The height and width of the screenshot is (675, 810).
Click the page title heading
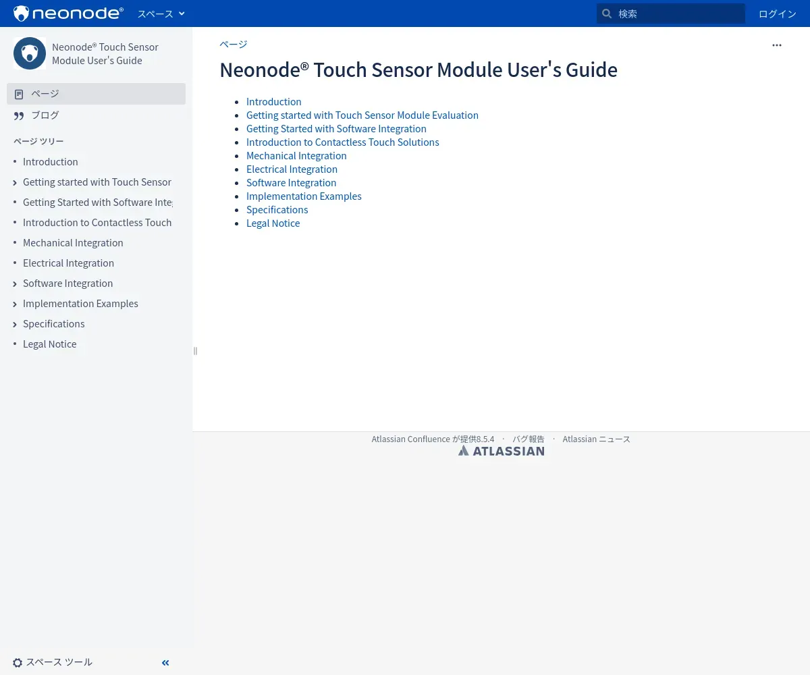pos(418,70)
